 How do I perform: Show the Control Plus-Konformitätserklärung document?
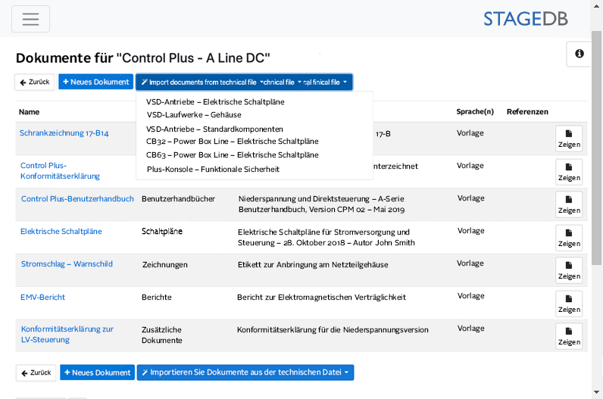[568, 172]
